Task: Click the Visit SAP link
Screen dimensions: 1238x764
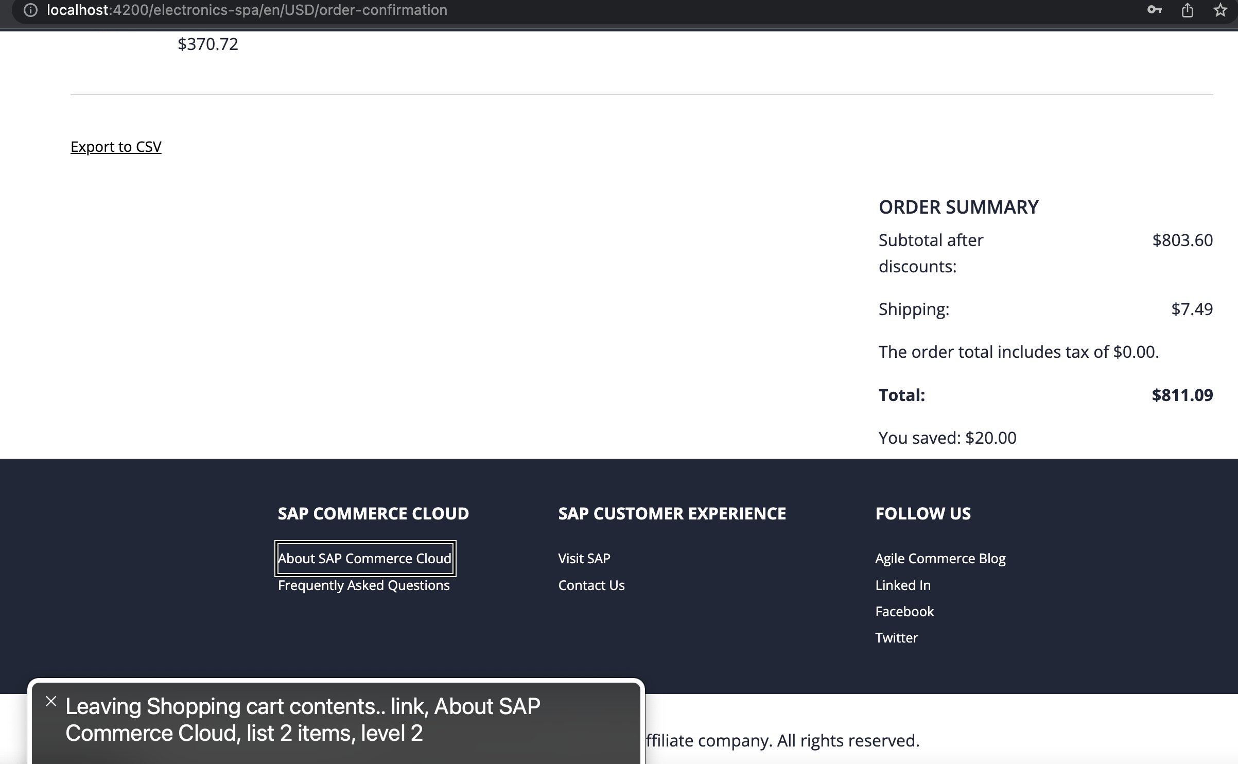Action: coord(584,558)
